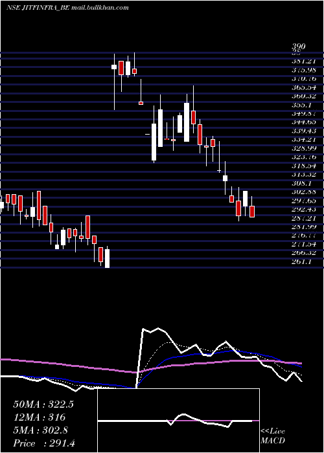
Task: Click the <<Live MACD label
Action: [x=273, y=436]
